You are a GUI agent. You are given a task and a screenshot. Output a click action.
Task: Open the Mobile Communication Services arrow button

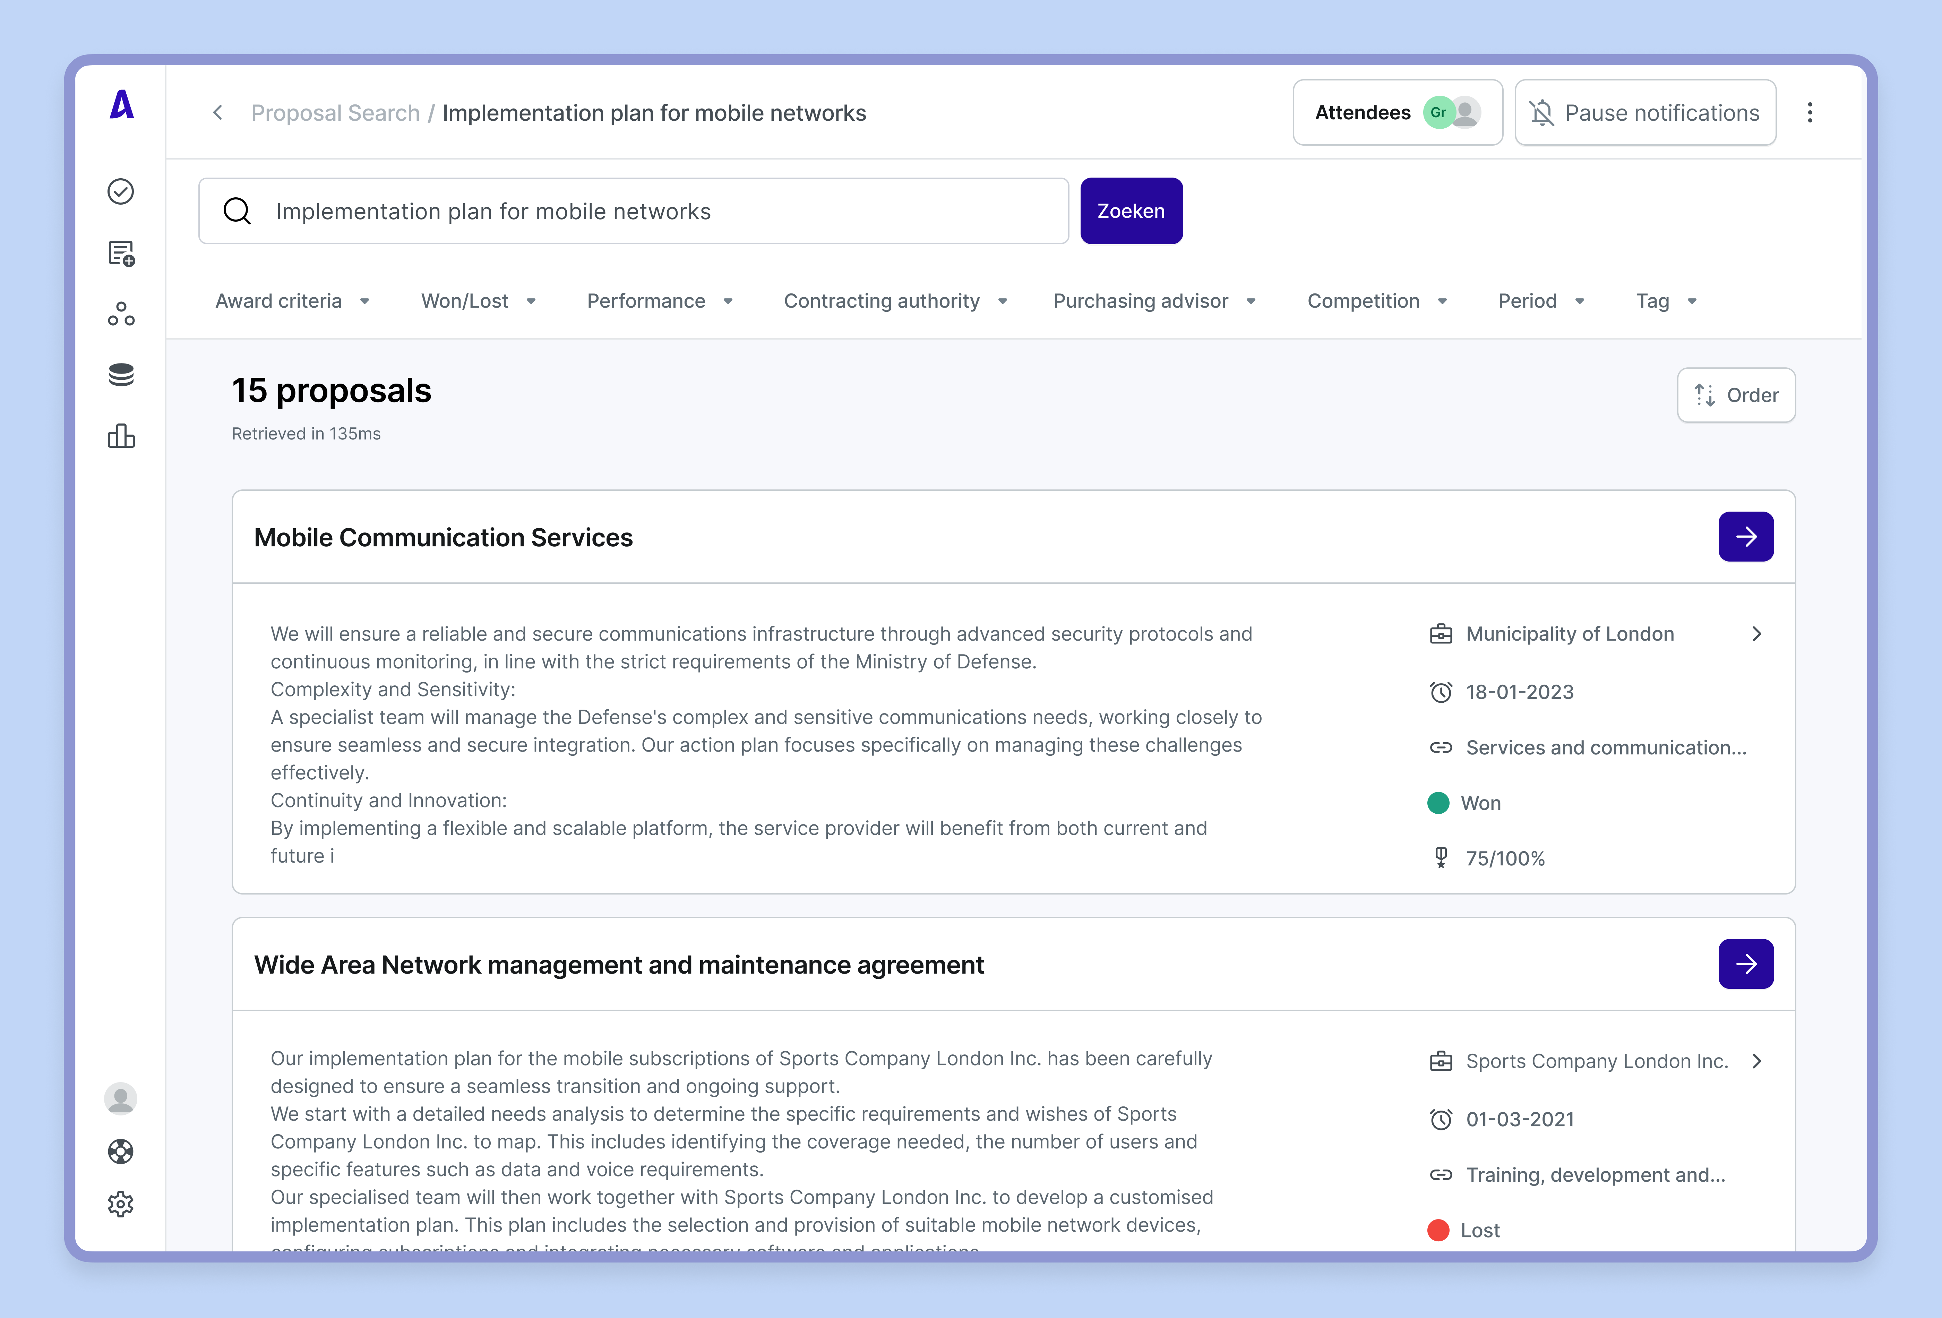point(1746,537)
